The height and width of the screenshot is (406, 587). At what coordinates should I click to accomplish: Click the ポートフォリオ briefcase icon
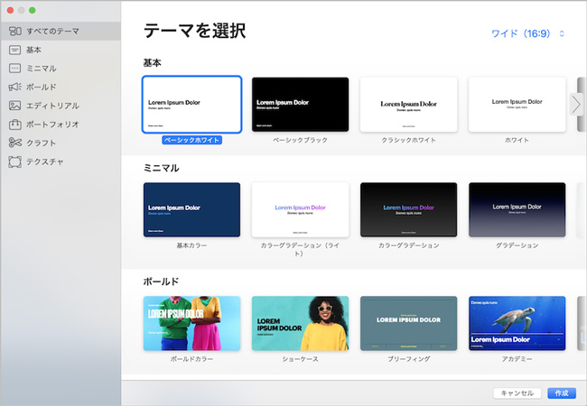[15, 125]
